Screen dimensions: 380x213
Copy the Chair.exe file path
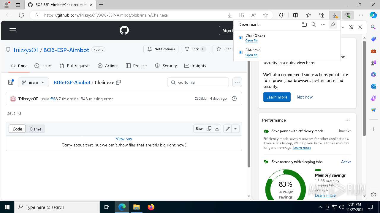[118, 82]
